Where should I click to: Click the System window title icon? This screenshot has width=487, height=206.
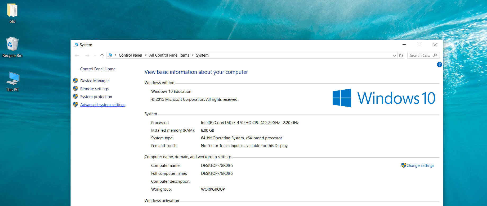[76, 45]
